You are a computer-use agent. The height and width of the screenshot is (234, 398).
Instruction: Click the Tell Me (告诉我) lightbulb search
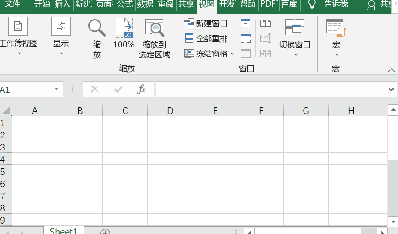point(312,5)
